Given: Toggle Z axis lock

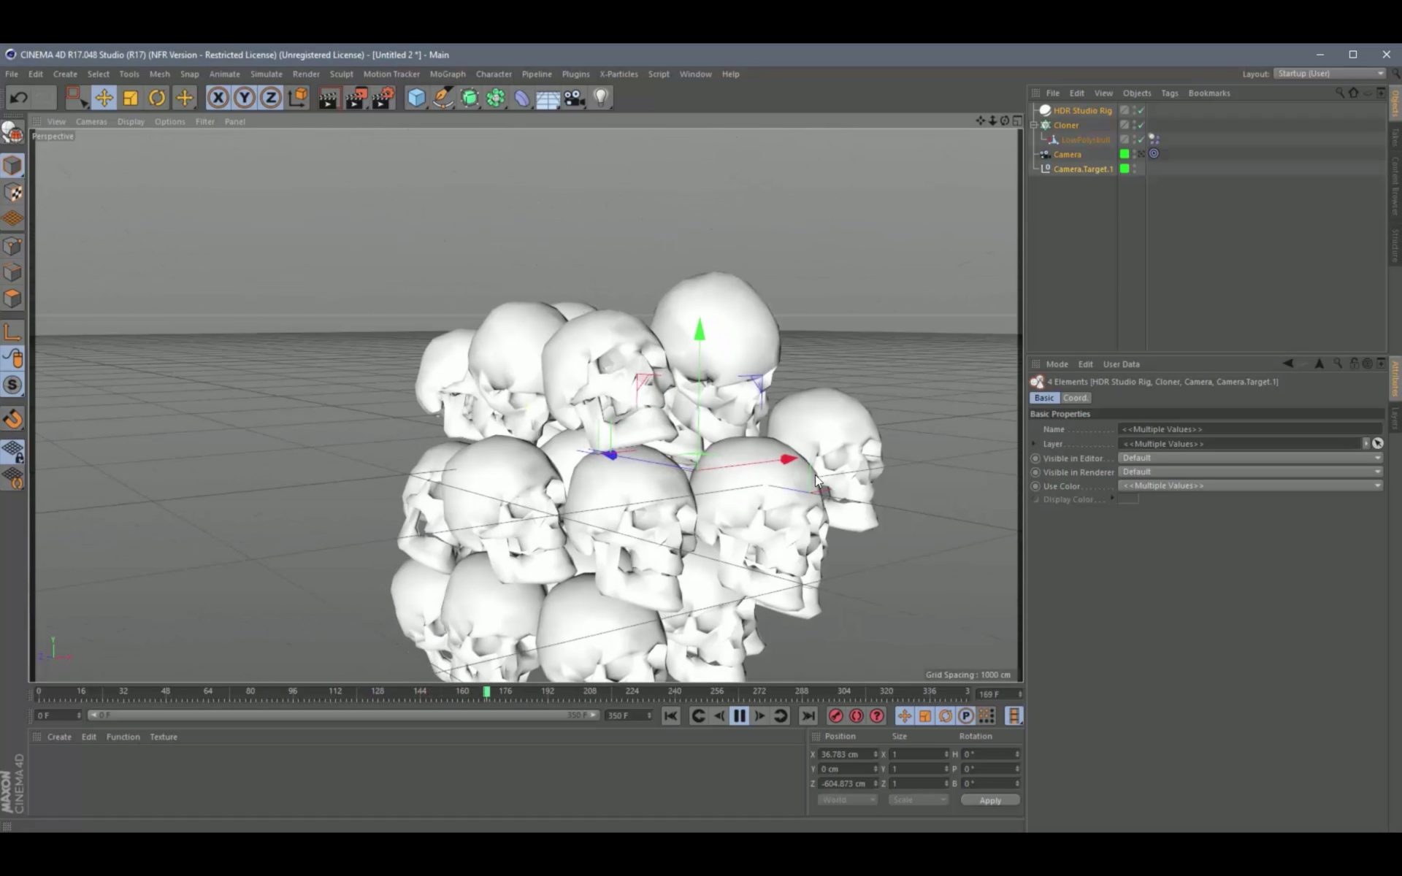Looking at the screenshot, I should [x=271, y=98].
